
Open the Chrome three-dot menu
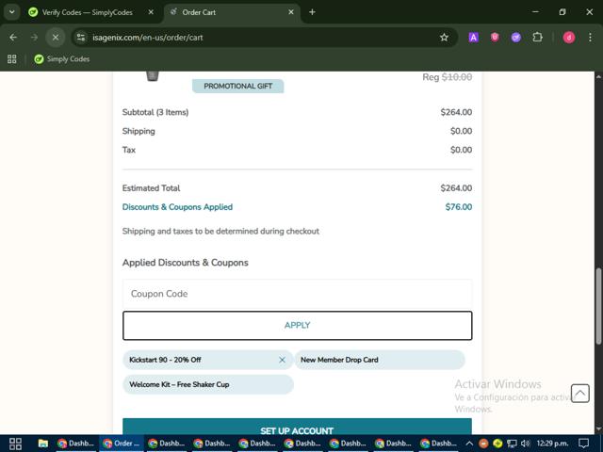point(590,38)
